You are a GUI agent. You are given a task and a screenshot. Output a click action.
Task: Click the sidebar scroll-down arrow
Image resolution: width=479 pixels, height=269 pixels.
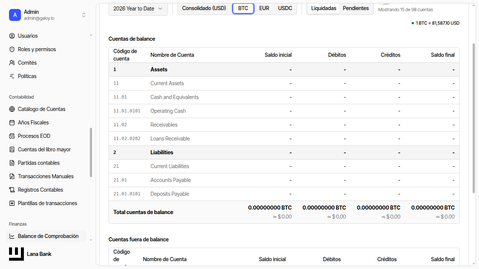point(91,240)
